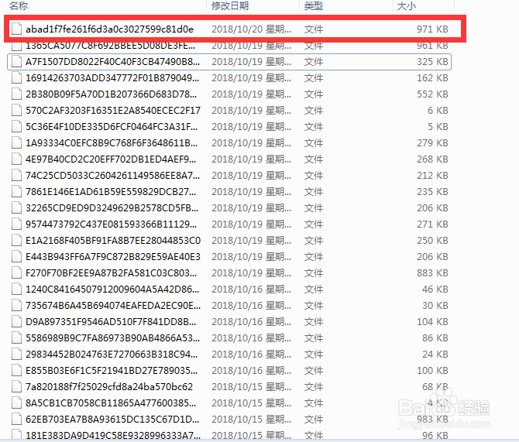Click the file icon of 4E97B40CD2C20EFF...

tap(16, 159)
